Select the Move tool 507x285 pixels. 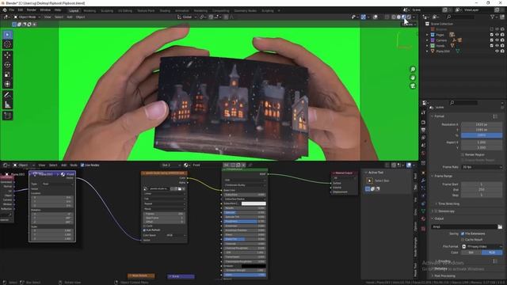coord(8,55)
